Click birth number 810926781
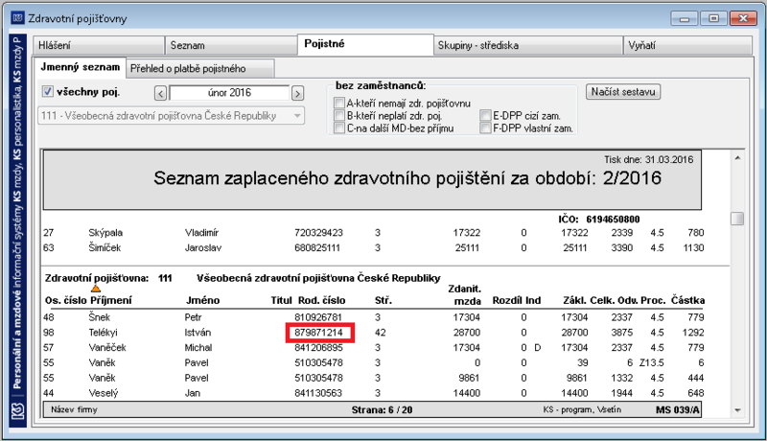 pos(318,317)
